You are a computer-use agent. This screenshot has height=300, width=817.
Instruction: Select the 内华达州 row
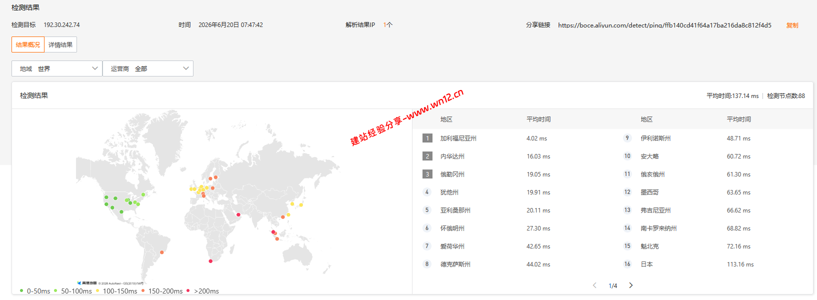(x=512, y=156)
